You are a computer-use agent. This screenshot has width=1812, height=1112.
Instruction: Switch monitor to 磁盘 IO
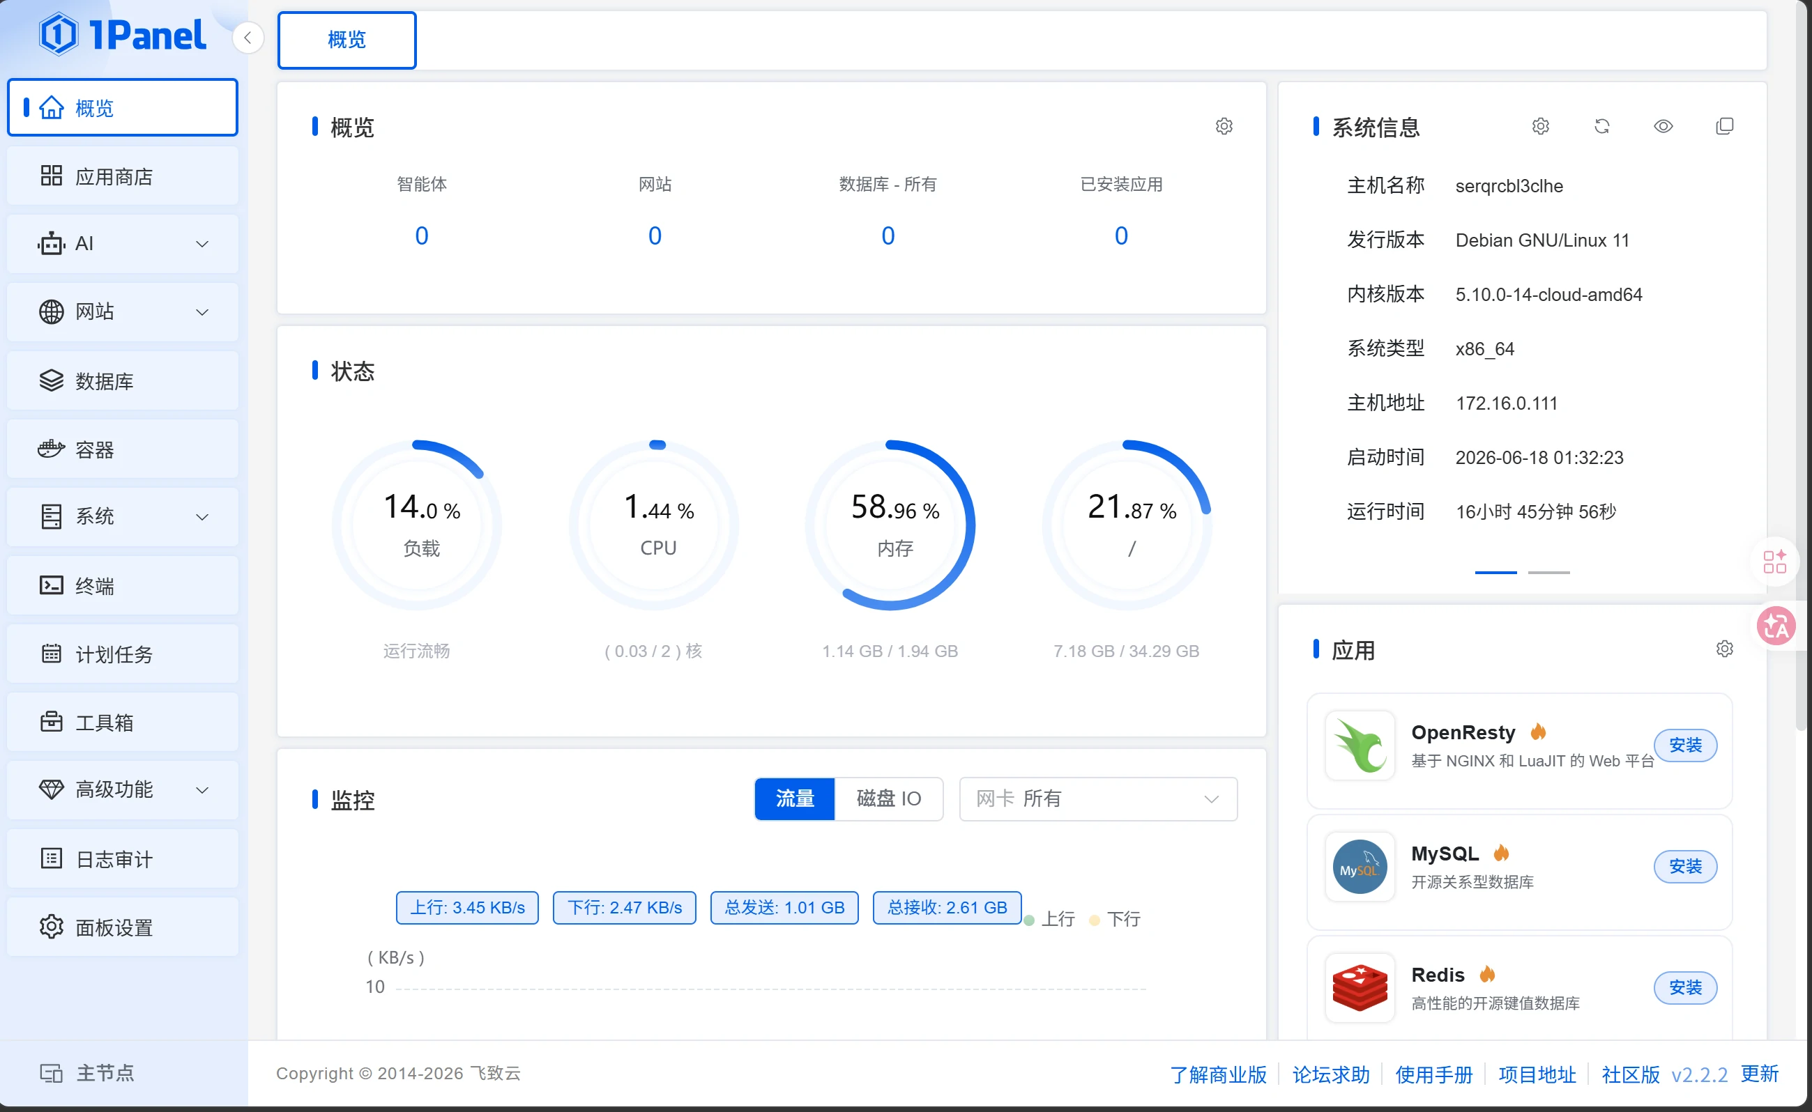click(889, 798)
